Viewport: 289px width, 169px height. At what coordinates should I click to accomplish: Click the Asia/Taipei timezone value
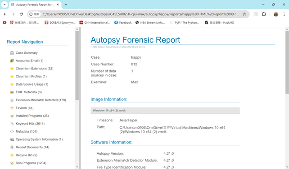[x=128, y=121]
